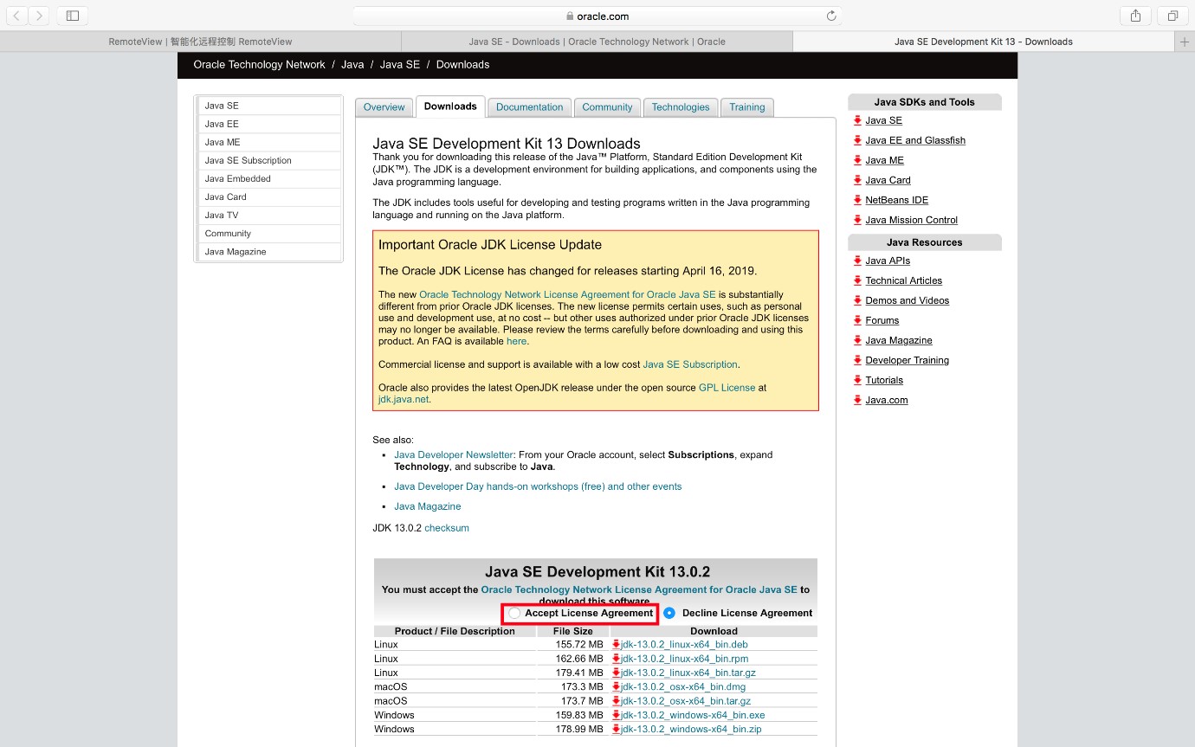Image resolution: width=1195 pixels, height=747 pixels.
Task: Open Java SE Subscription link in notice
Action: click(690, 364)
